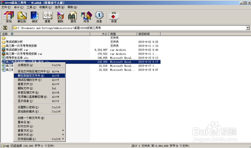Click the Excel icon of 周考学生名单.xls

[x=3, y=58]
